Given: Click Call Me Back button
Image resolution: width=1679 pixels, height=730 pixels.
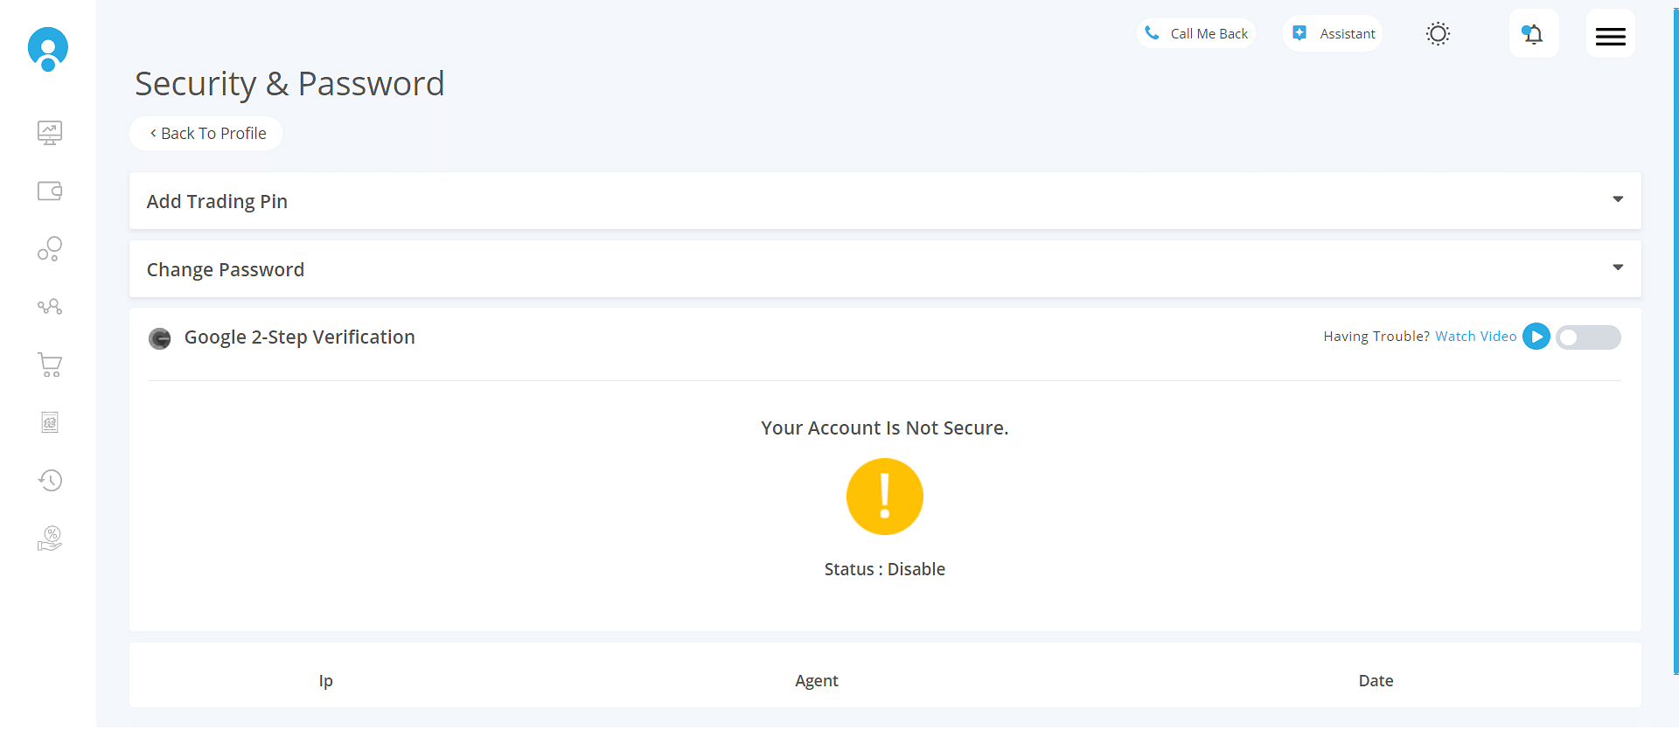Looking at the screenshot, I should (x=1196, y=33).
